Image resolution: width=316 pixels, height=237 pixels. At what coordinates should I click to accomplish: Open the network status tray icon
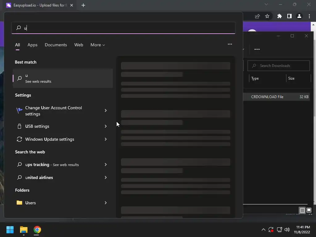coord(279,230)
